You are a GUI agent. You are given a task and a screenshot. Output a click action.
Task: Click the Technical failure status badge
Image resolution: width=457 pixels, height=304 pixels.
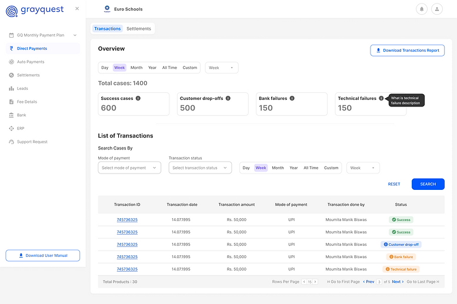click(x=401, y=269)
